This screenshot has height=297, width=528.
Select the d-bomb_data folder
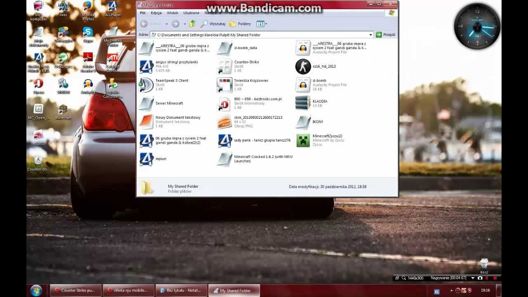click(x=238, y=48)
